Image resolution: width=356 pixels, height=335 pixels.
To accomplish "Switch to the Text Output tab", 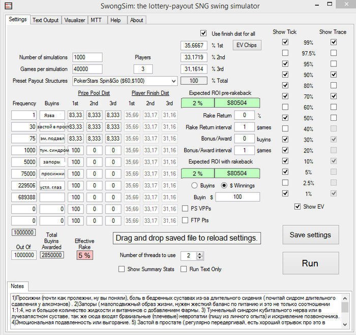I will pos(45,20).
